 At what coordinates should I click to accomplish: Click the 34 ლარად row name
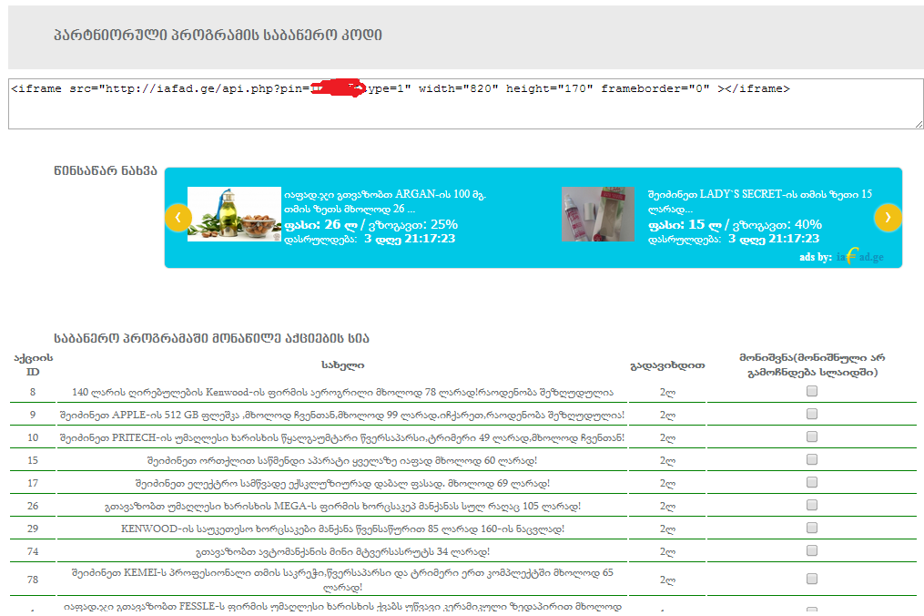click(342, 551)
